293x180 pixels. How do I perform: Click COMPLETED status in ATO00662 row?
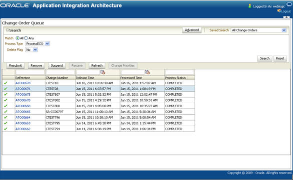173,129
